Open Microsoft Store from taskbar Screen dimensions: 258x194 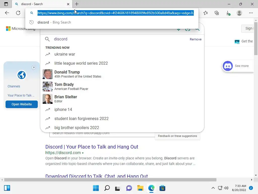pyautogui.click(x=162, y=188)
